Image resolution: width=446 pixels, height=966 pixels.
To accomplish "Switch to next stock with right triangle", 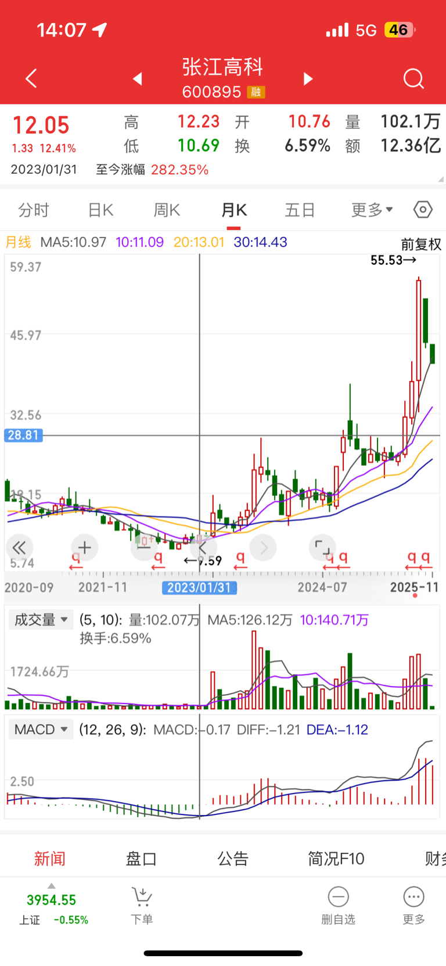I will pos(308,78).
